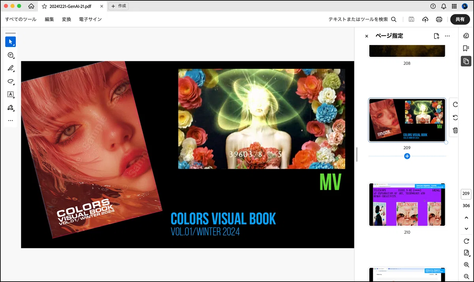Image resolution: width=474 pixels, height=282 pixels.
Task: Click the 共有 share button
Action: [x=460, y=19]
